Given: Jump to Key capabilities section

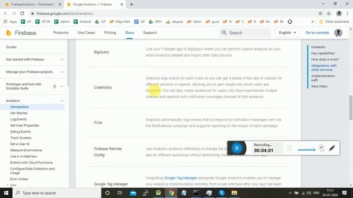Looking at the screenshot, I should pos(323,53).
